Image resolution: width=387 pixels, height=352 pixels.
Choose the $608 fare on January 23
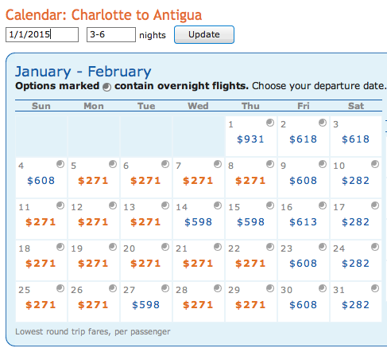tap(303, 264)
